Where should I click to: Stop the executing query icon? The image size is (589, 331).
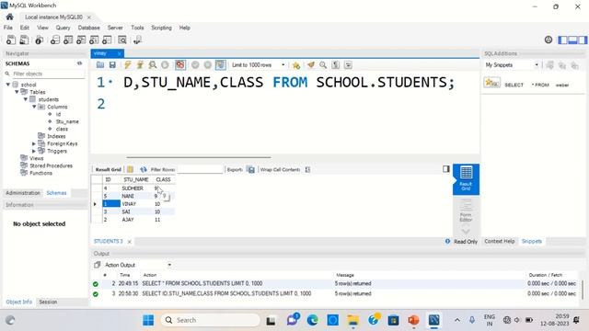(x=165, y=65)
